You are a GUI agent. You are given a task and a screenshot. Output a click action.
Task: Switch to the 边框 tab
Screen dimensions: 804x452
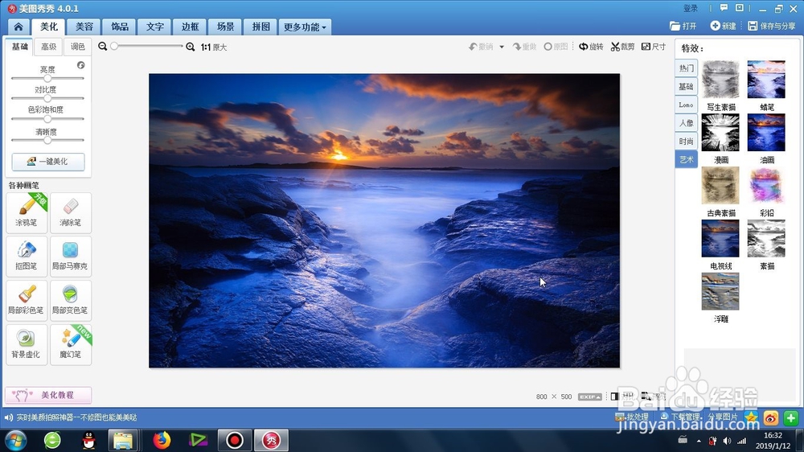pos(190,27)
